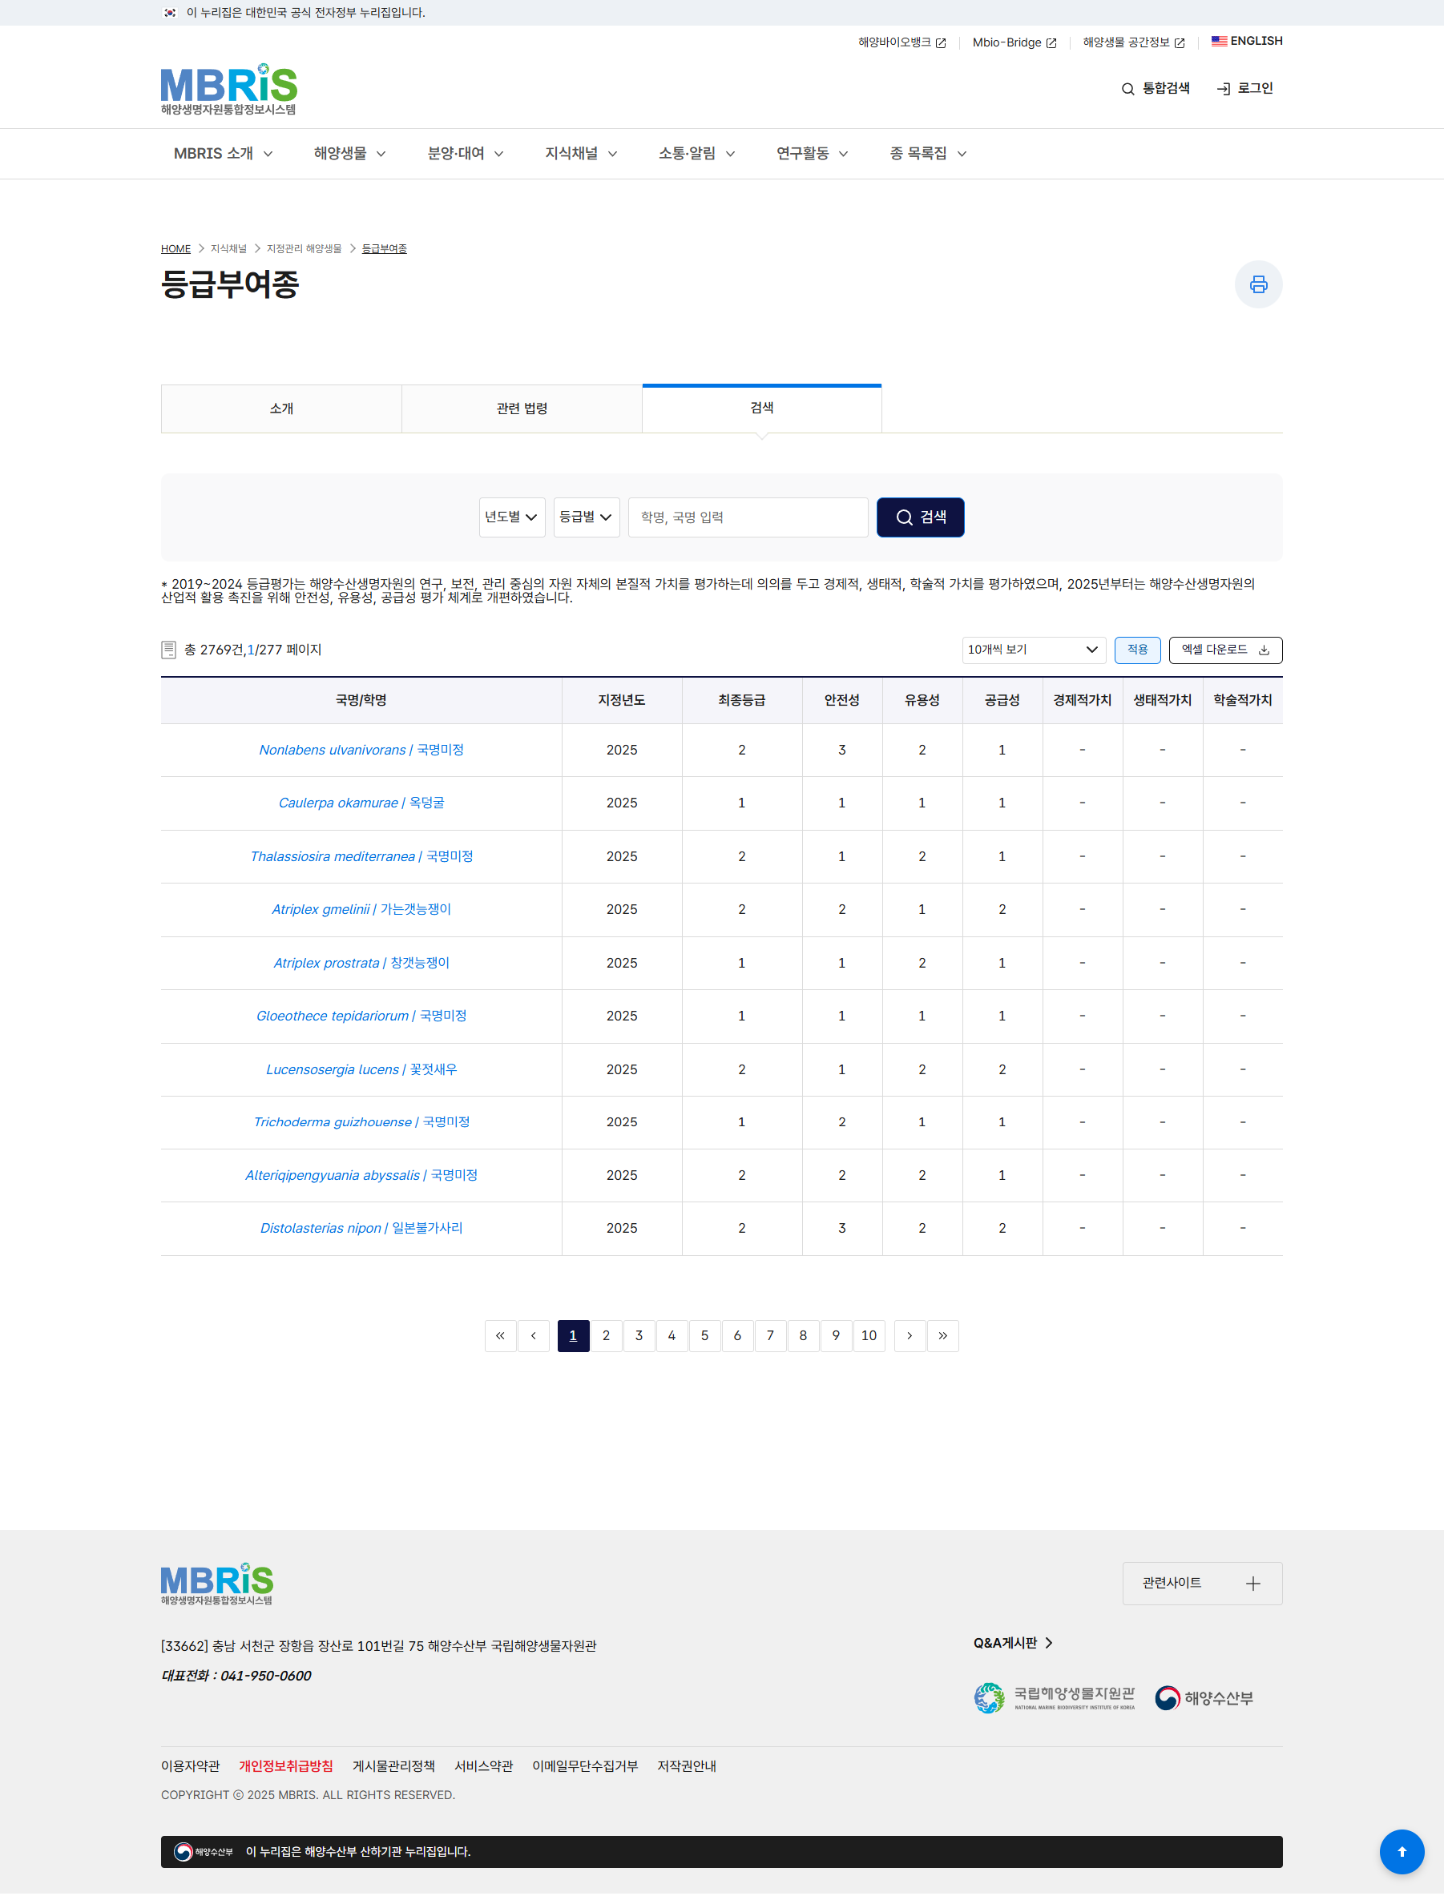Open the 해양생물 navigation menu

tap(349, 154)
